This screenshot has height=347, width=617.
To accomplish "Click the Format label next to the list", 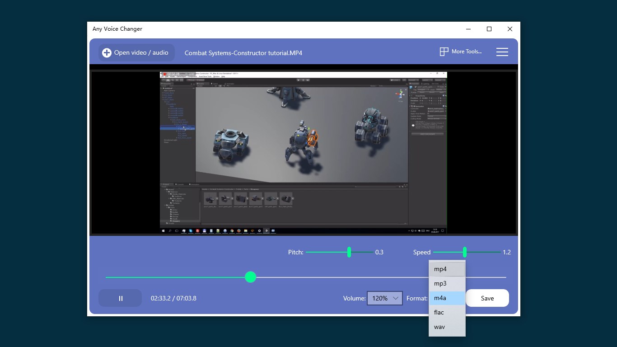I will [416, 298].
